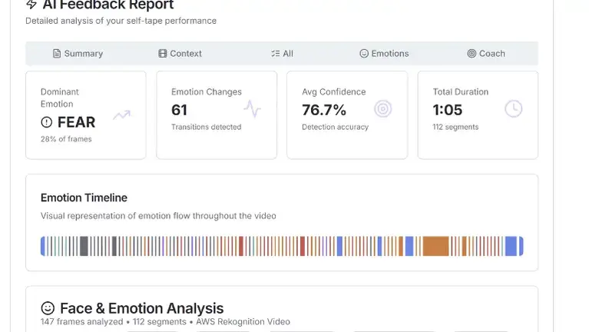Click the alert circle icon next to FEAR
Viewport: 589px width, 332px height.
tap(47, 122)
